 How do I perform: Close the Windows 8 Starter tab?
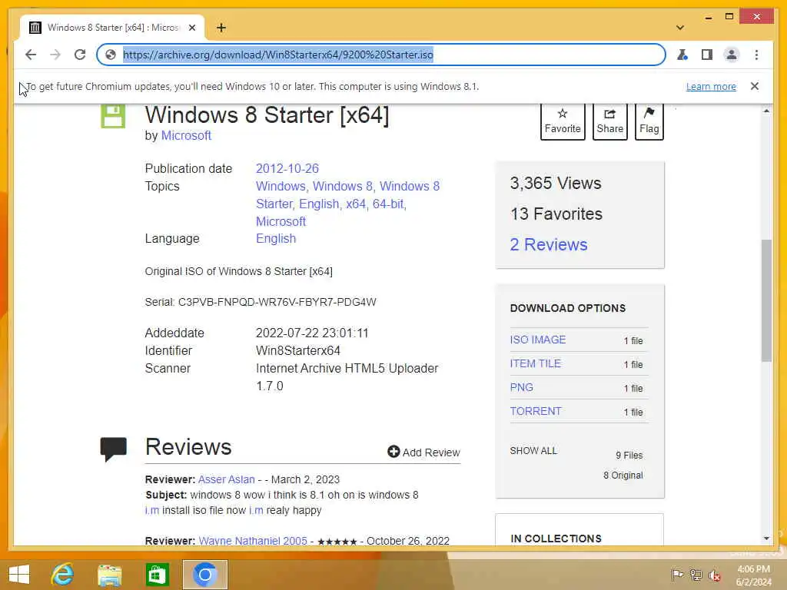[x=191, y=28]
